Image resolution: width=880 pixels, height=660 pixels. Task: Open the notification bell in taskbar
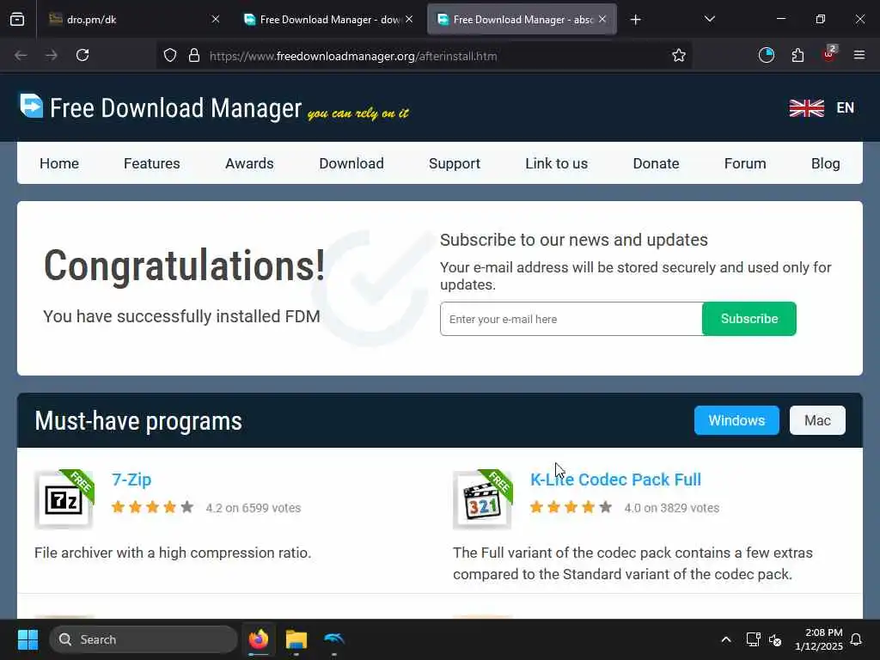coord(856,639)
